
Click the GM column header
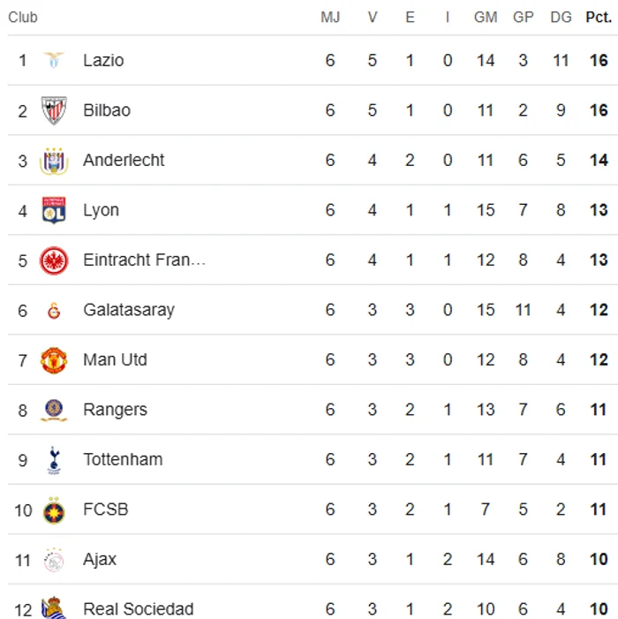click(485, 18)
